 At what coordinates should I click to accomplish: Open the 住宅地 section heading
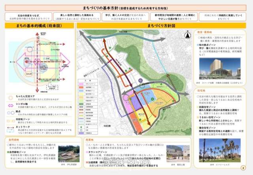click(204, 89)
